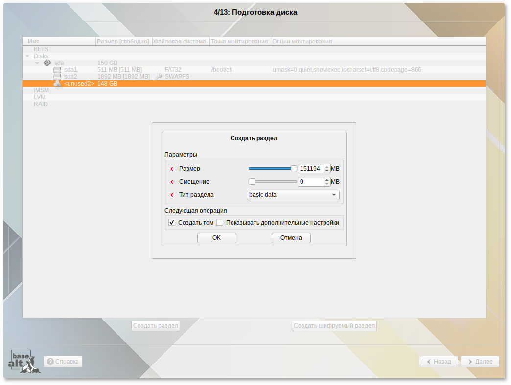Click the disk icon next to sda
Screen dimensions: 511x385
pyautogui.click(x=47, y=63)
